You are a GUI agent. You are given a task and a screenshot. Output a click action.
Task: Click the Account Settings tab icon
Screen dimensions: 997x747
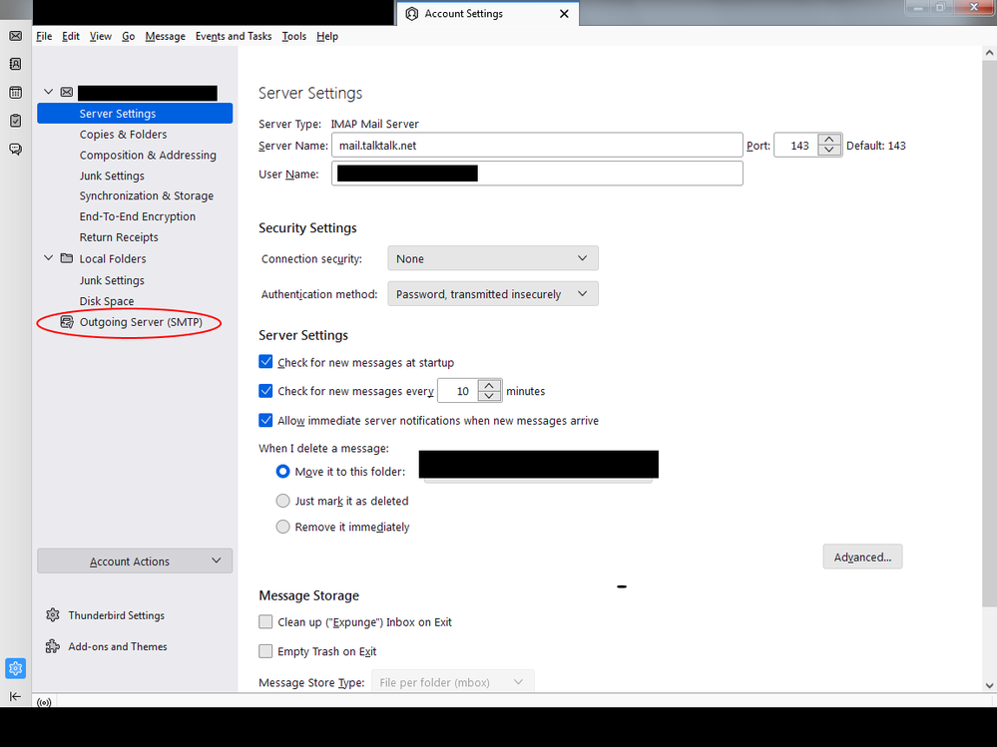coord(412,13)
